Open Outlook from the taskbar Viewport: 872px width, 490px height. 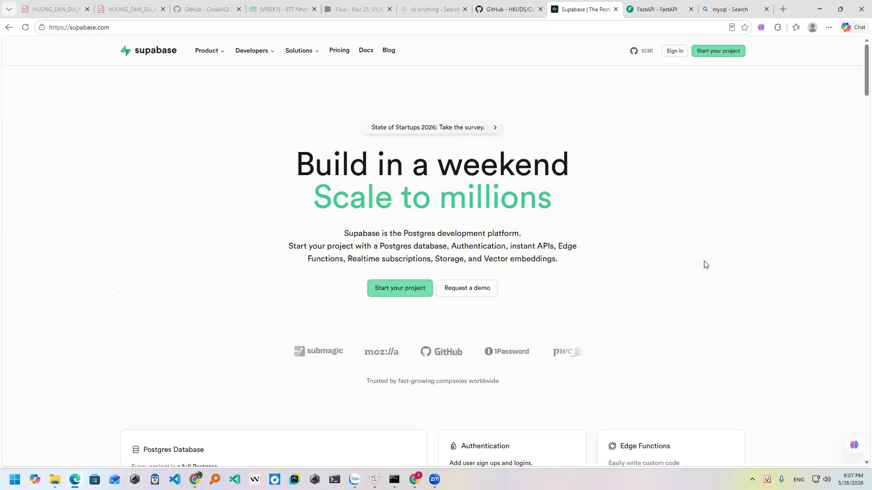[114, 479]
